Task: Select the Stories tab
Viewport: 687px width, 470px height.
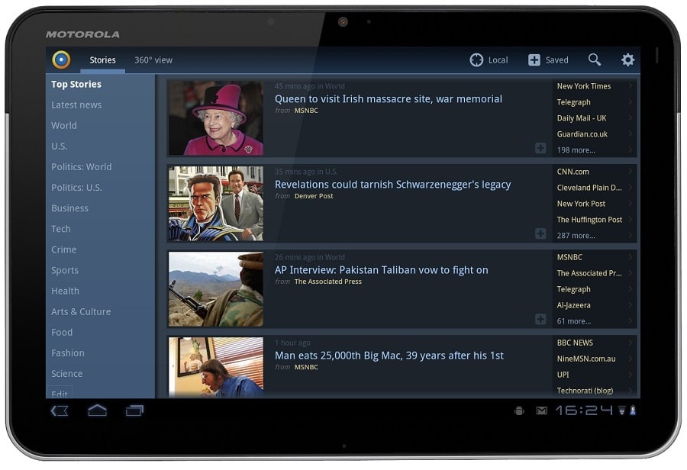Action: click(x=102, y=60)
